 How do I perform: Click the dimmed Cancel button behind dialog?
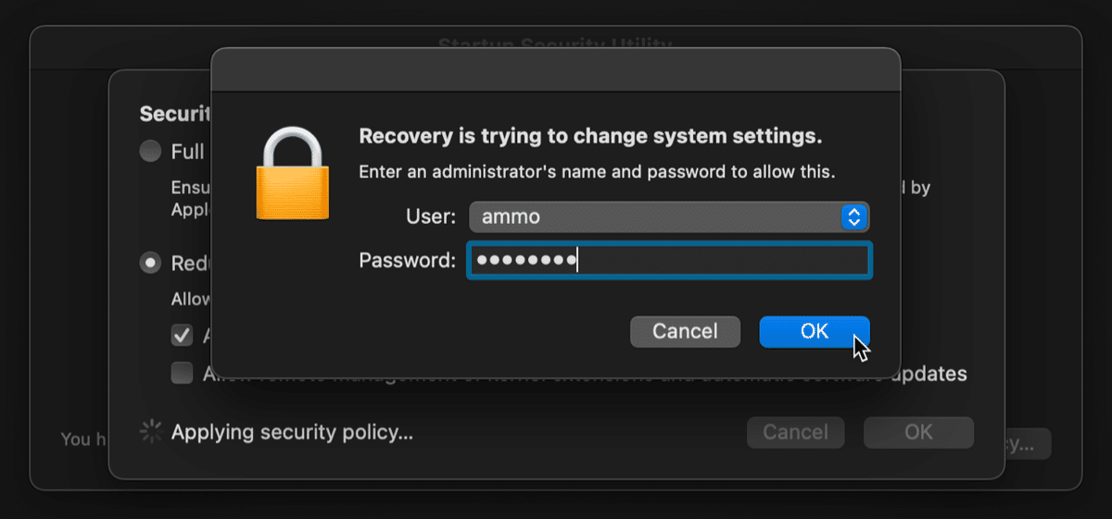tap(796, 432)
